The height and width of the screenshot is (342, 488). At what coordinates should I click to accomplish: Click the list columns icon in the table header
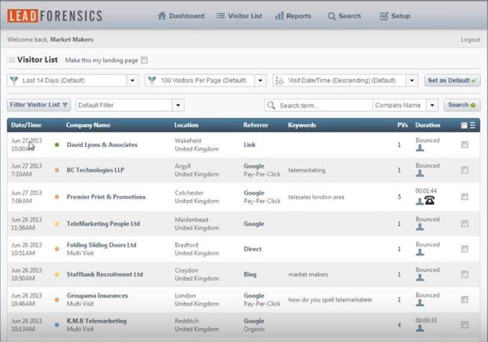(x=472, y=125)
